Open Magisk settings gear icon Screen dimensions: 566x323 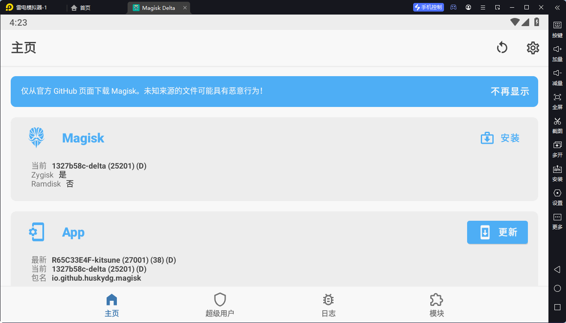(533, 48)
